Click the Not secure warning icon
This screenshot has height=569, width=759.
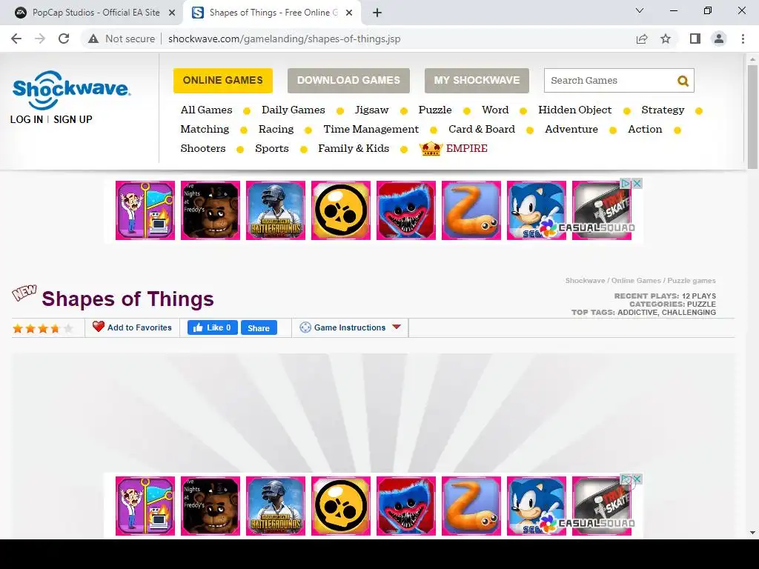[x=93, y=39]
